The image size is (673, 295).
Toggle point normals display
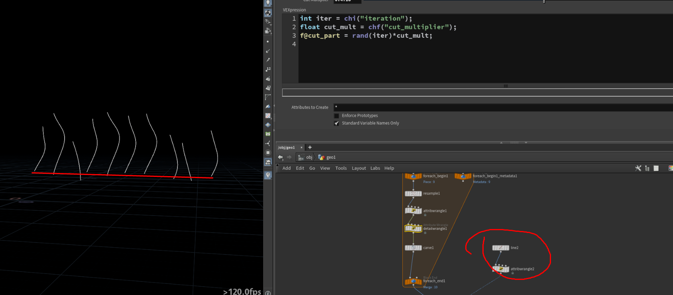(268, 51)
